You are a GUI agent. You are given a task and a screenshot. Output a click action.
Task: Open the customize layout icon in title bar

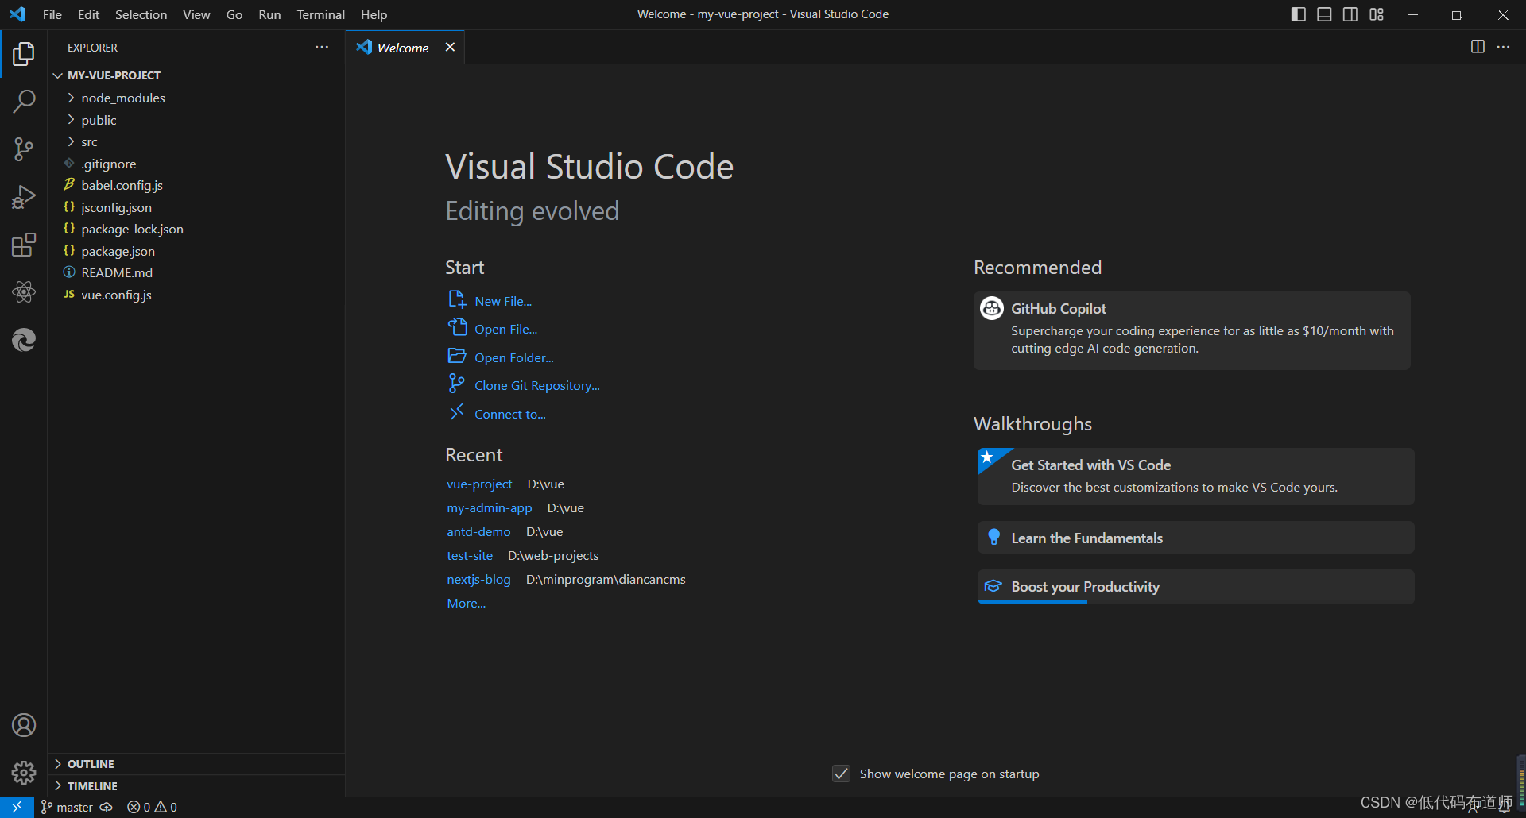1377,14
